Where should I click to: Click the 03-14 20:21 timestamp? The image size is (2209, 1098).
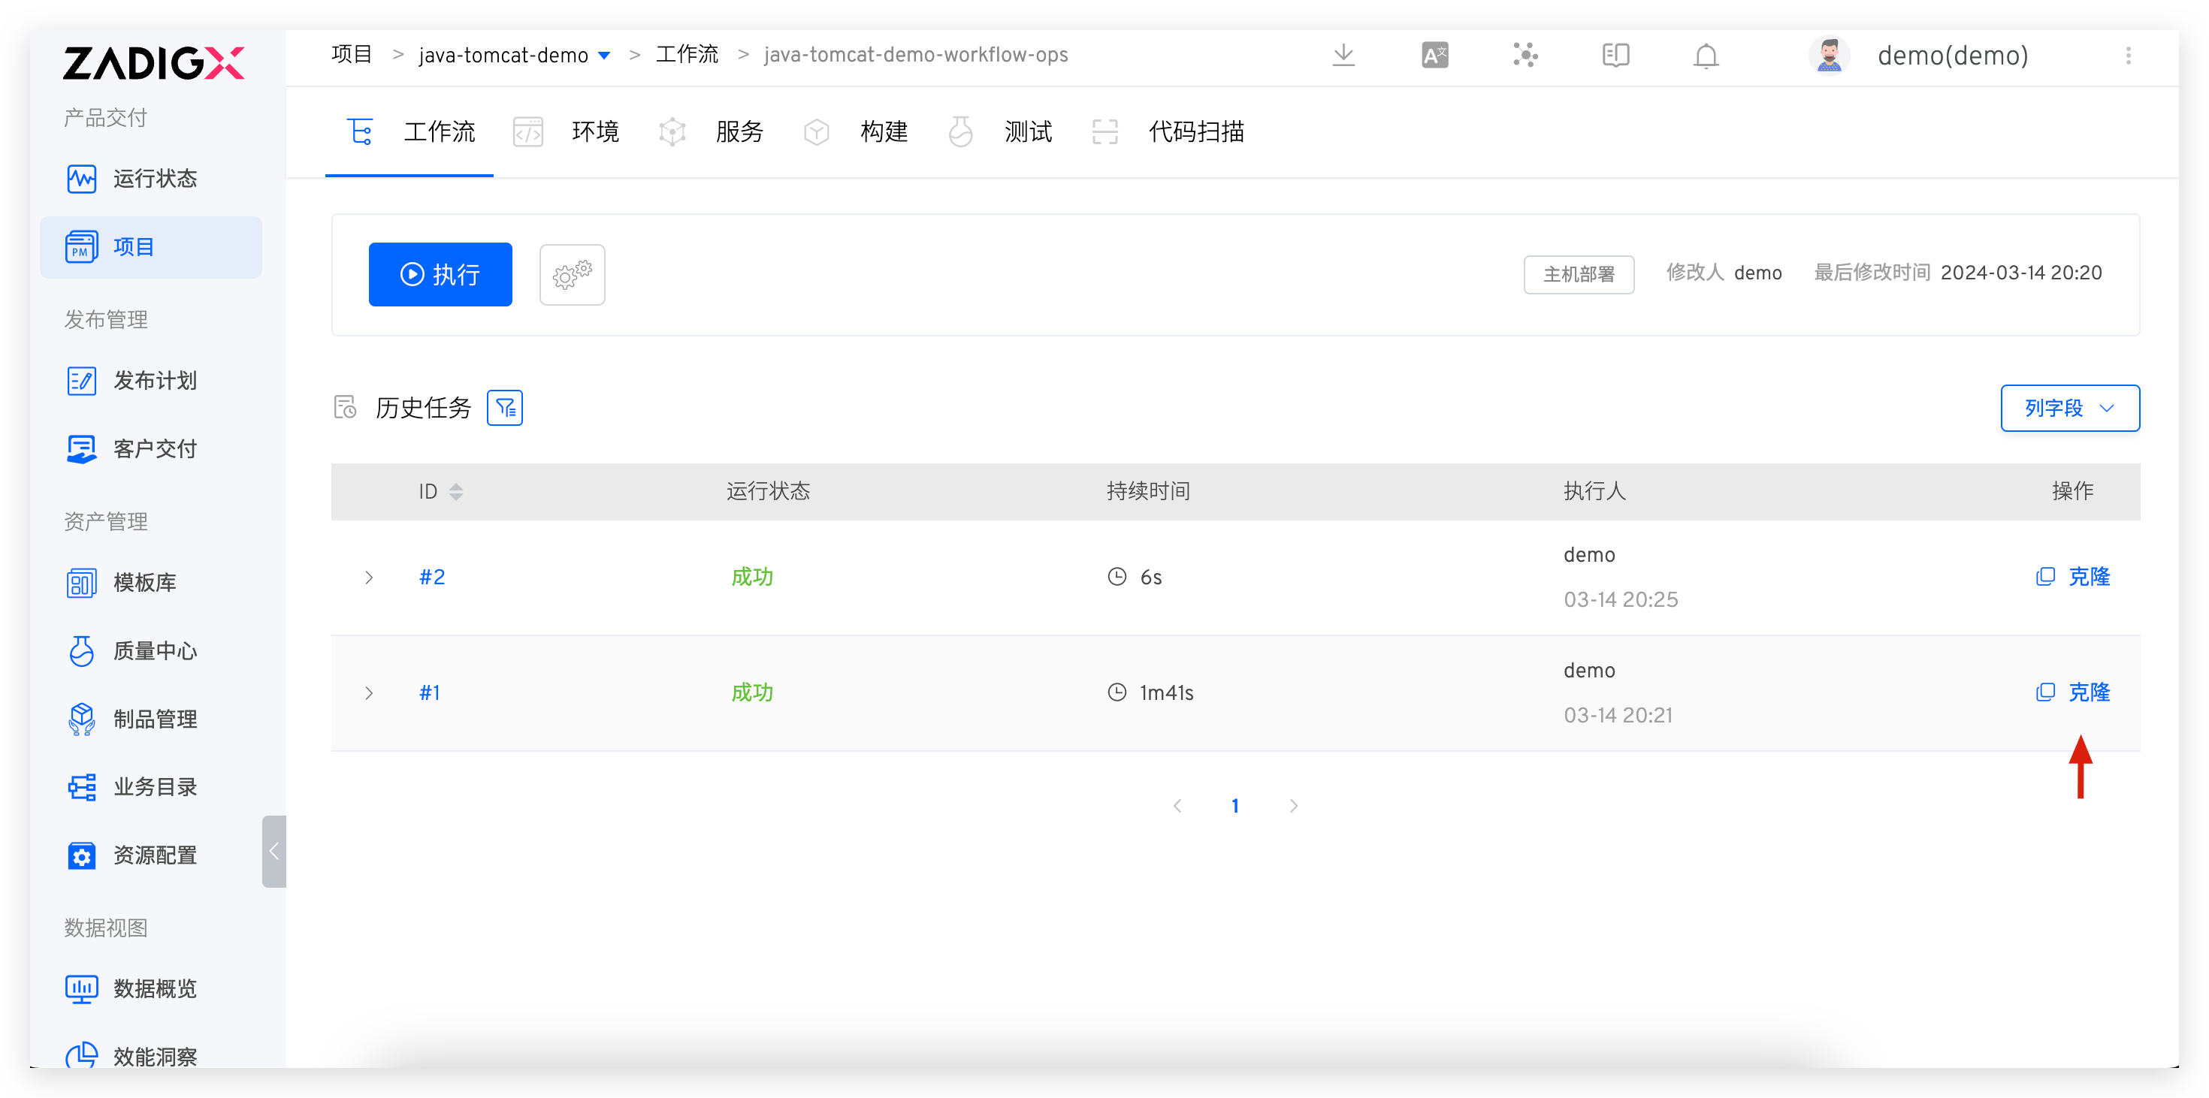[1618, 716]
